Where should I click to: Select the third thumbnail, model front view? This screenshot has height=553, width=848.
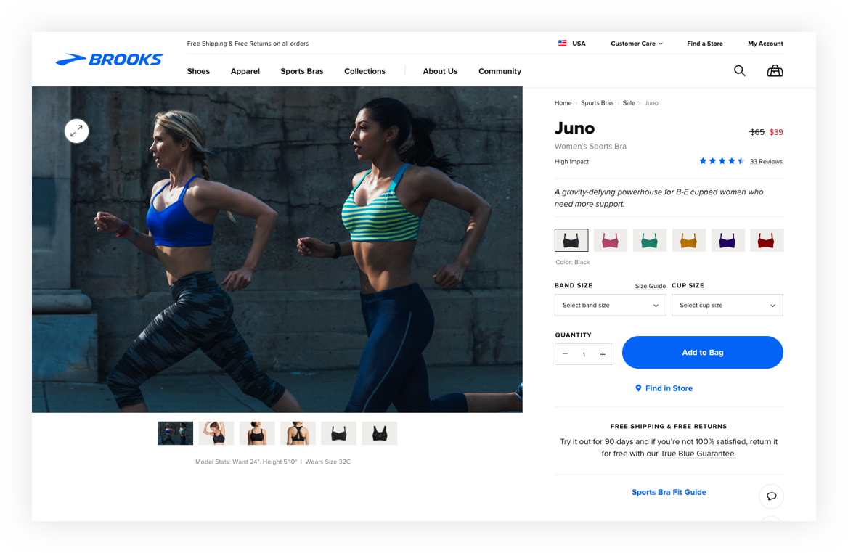coord(257,433)
